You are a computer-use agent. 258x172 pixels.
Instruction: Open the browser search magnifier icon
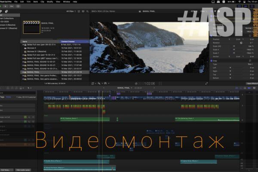coord(87,11)
